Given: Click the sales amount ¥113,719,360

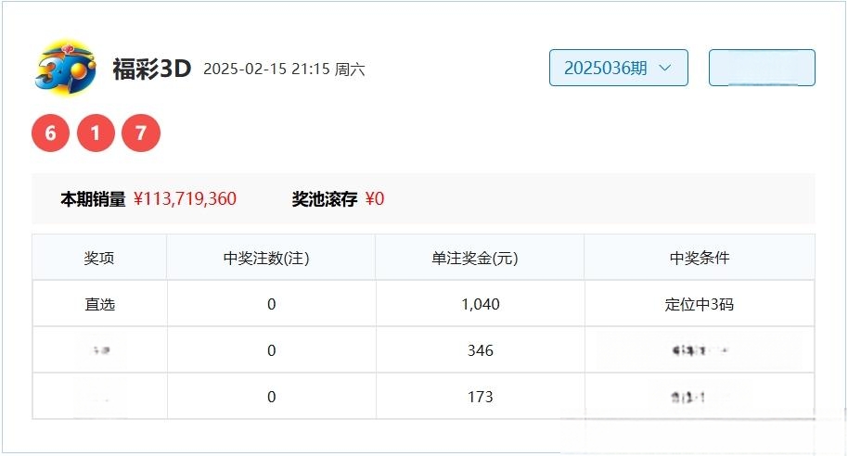Looking at the screenshot, I should click(185, 199).
